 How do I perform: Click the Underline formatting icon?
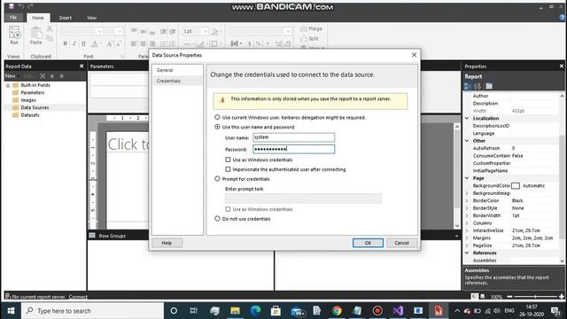click(83, 43)
